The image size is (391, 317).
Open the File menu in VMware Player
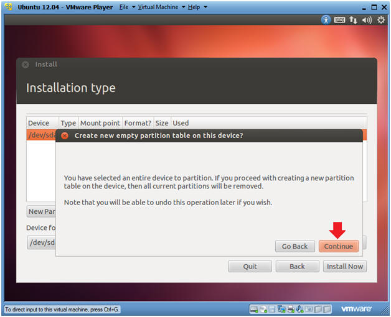coord(124,7)
